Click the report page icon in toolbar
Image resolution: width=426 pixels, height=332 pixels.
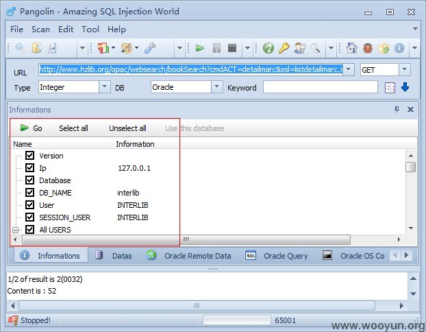[x=52, y=48]
